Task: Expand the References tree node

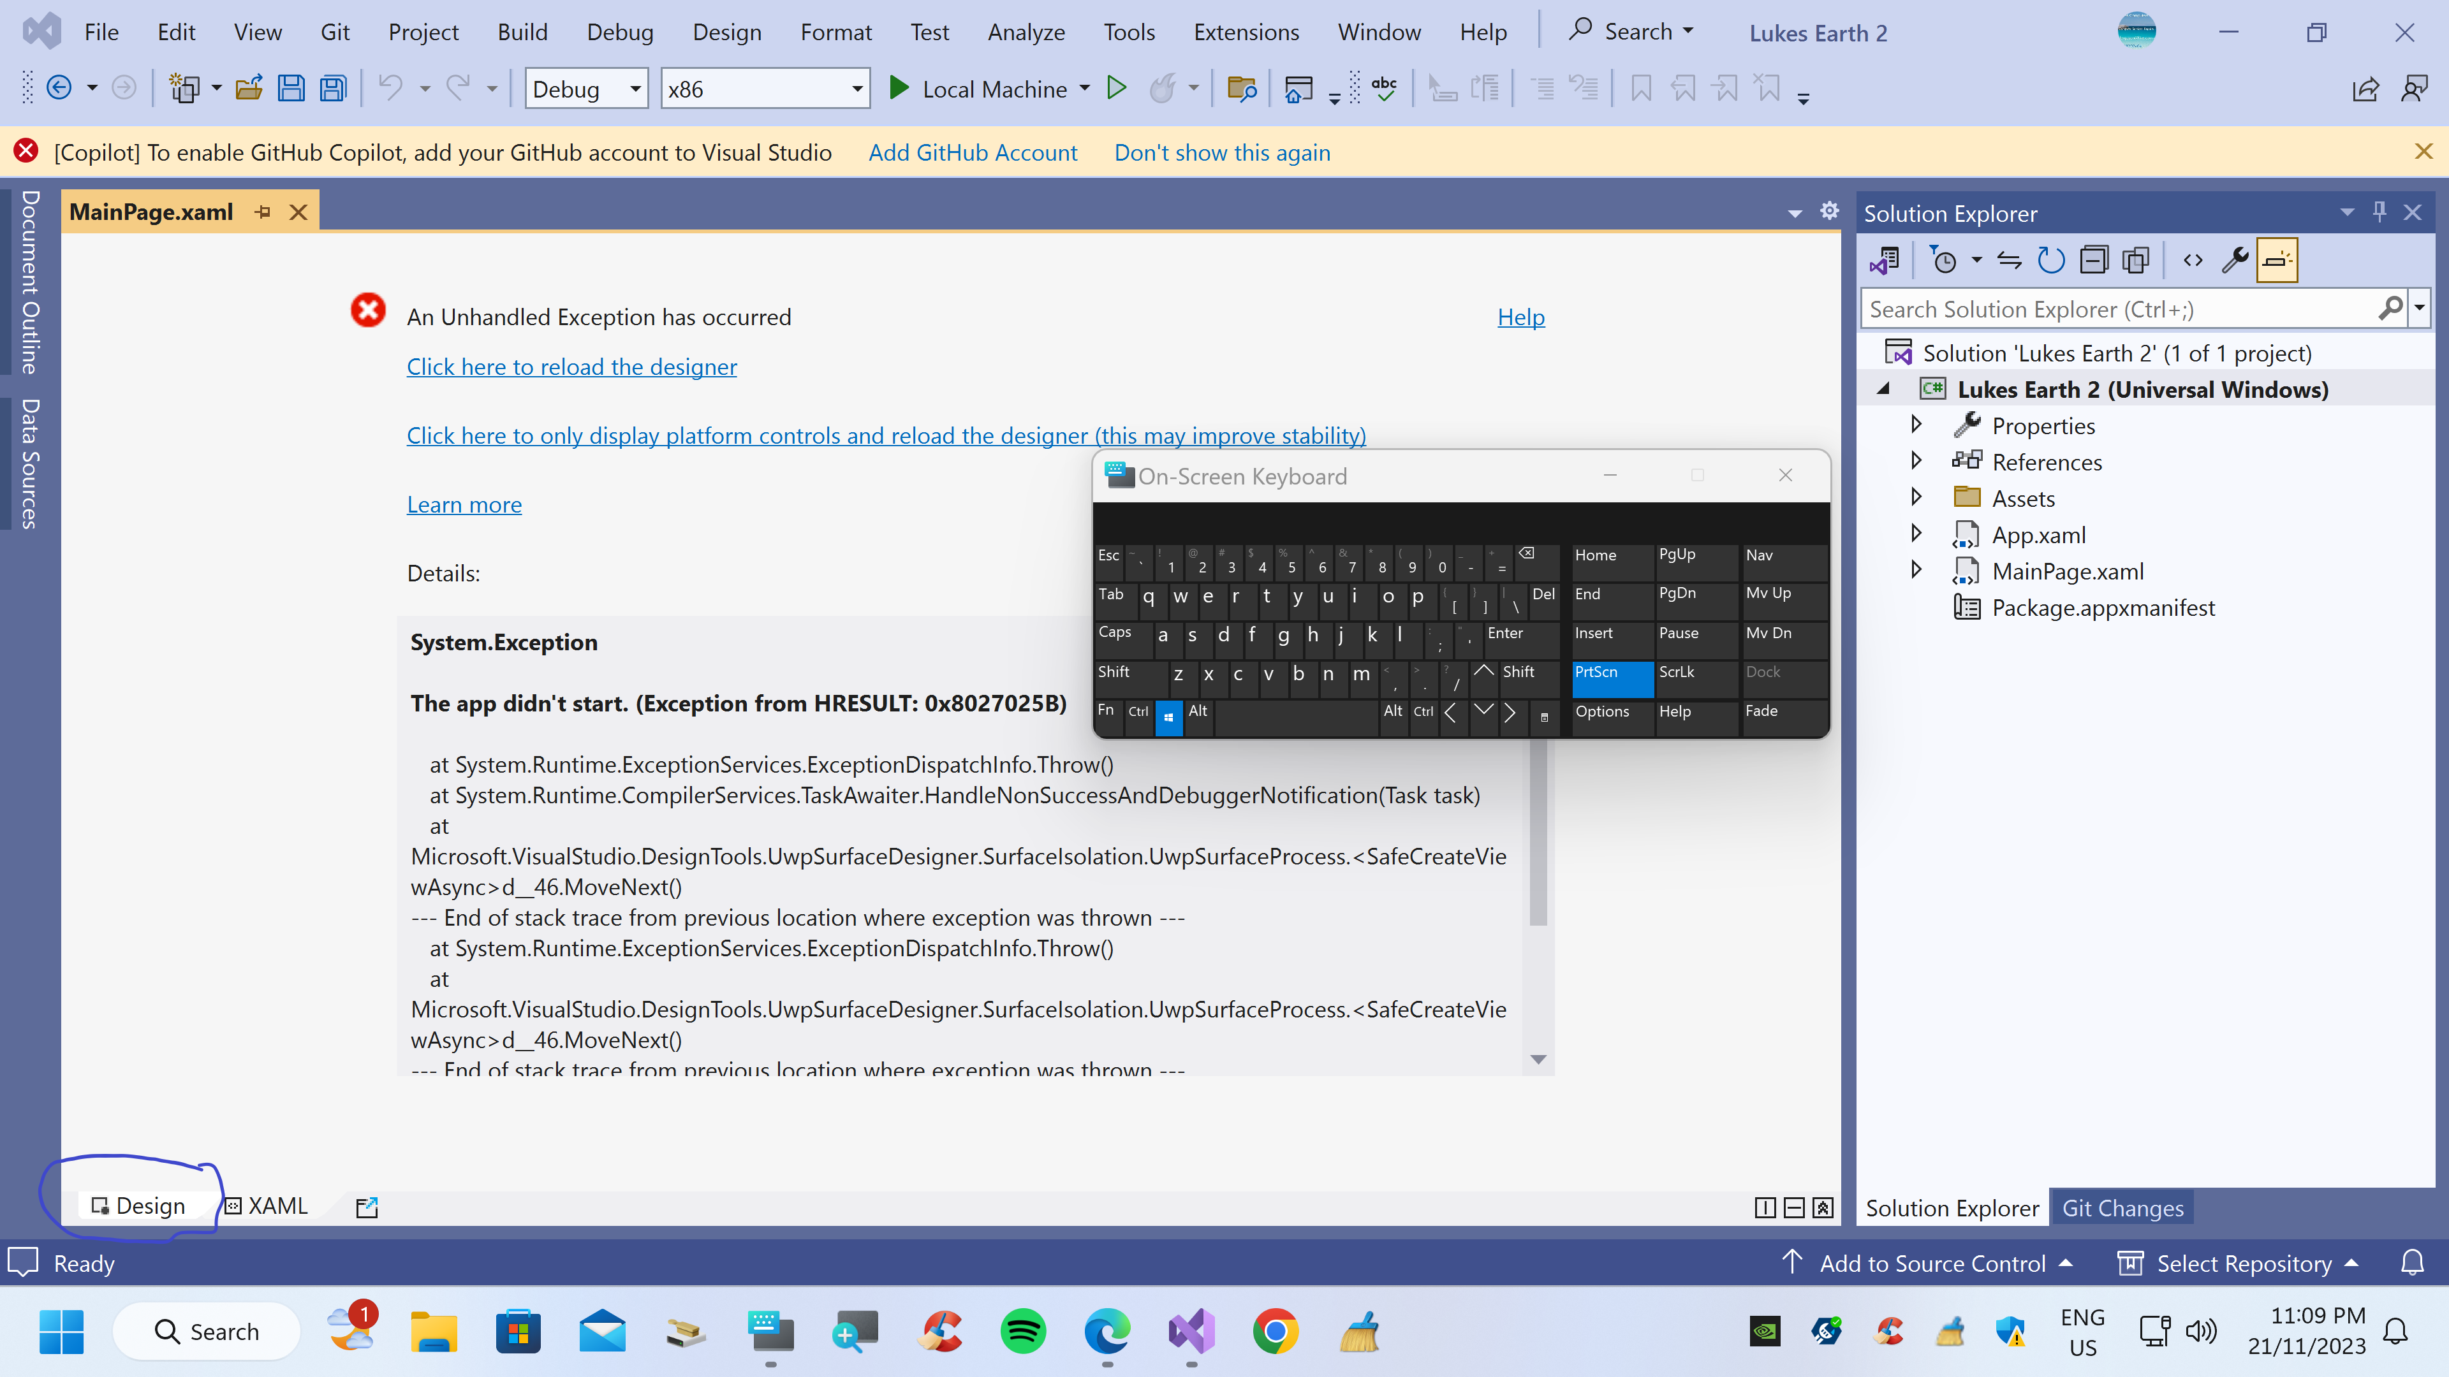Action: pyautogui.click(x=1916, y=462)
